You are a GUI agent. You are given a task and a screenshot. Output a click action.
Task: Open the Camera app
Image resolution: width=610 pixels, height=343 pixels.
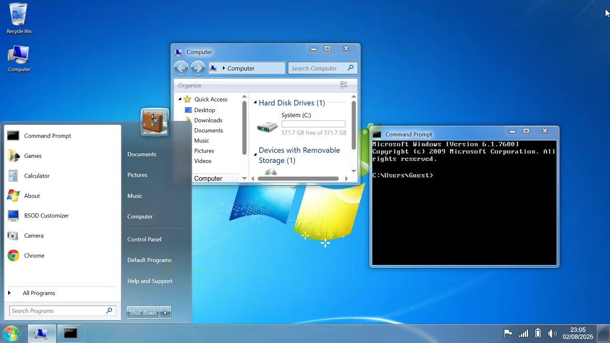33,235
